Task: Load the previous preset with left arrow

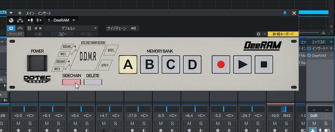Action: point(35,28)
